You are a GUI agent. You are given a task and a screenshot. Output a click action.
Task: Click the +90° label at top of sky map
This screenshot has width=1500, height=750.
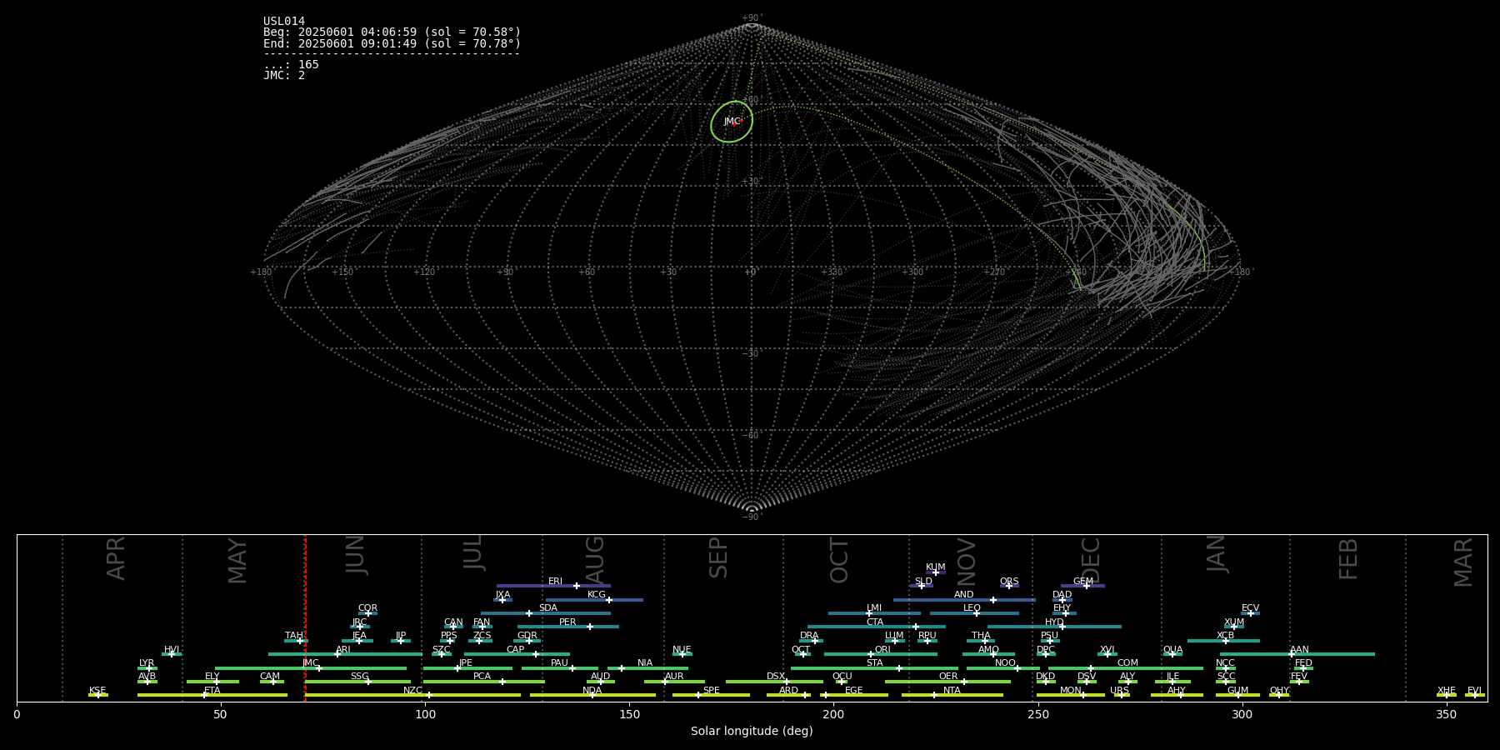point(752,18)
